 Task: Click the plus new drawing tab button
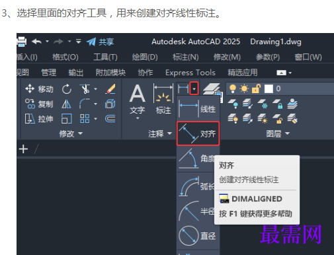click(23, 149)
